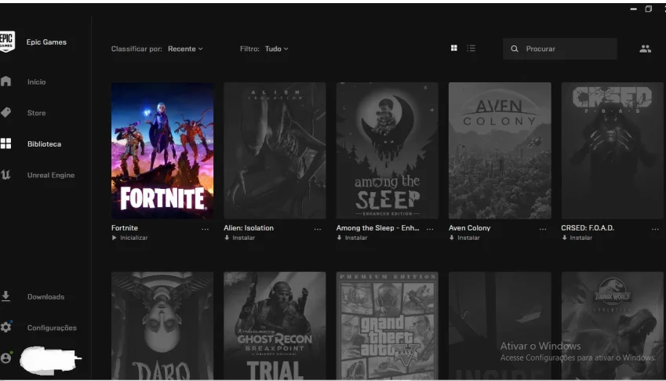Expand the Recente sort dropdown

click(x=185, y=49)
